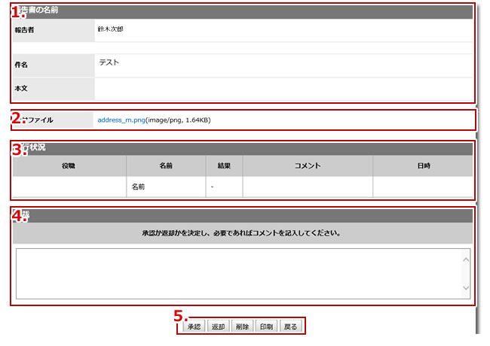Click the comment box scrollbar up arrow
Viewport: 490px width, 346px height.
pyautogui.click(x=465, y=259)
